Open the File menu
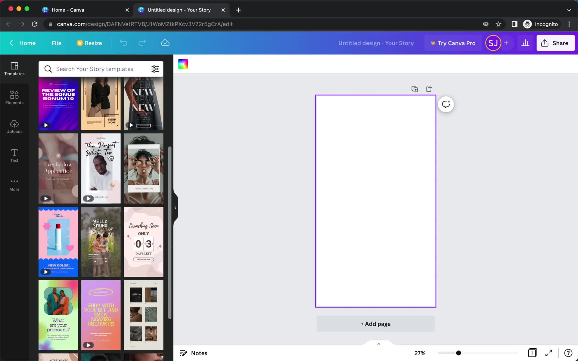 pyautogui.click(x=56, y=43)
